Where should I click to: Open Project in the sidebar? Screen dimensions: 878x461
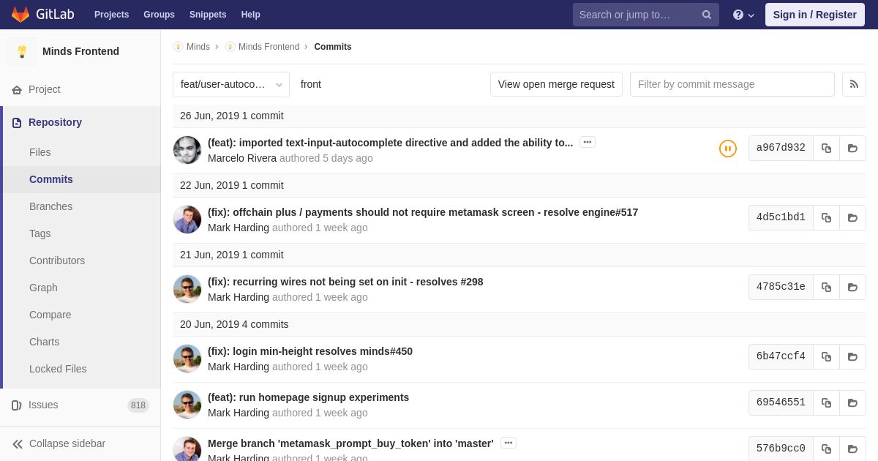[x=80, y=89]
